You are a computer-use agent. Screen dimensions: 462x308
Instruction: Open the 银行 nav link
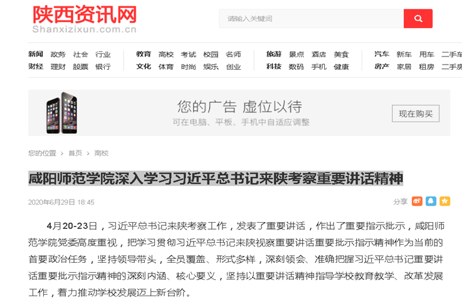pyautogui.click(x=103, y=66)
